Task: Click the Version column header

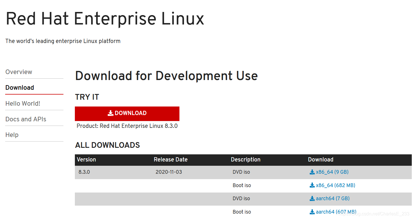Action: tap(86, 160)
